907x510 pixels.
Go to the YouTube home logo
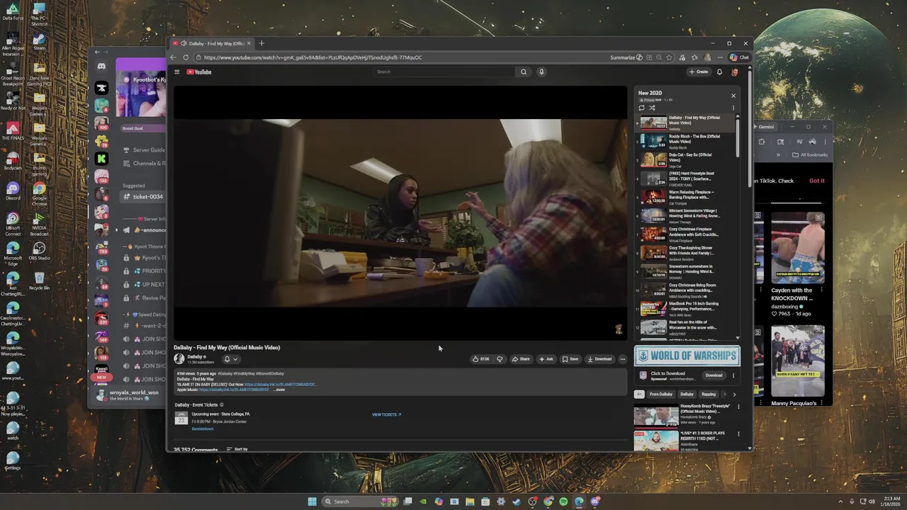(x=199, y=72)
